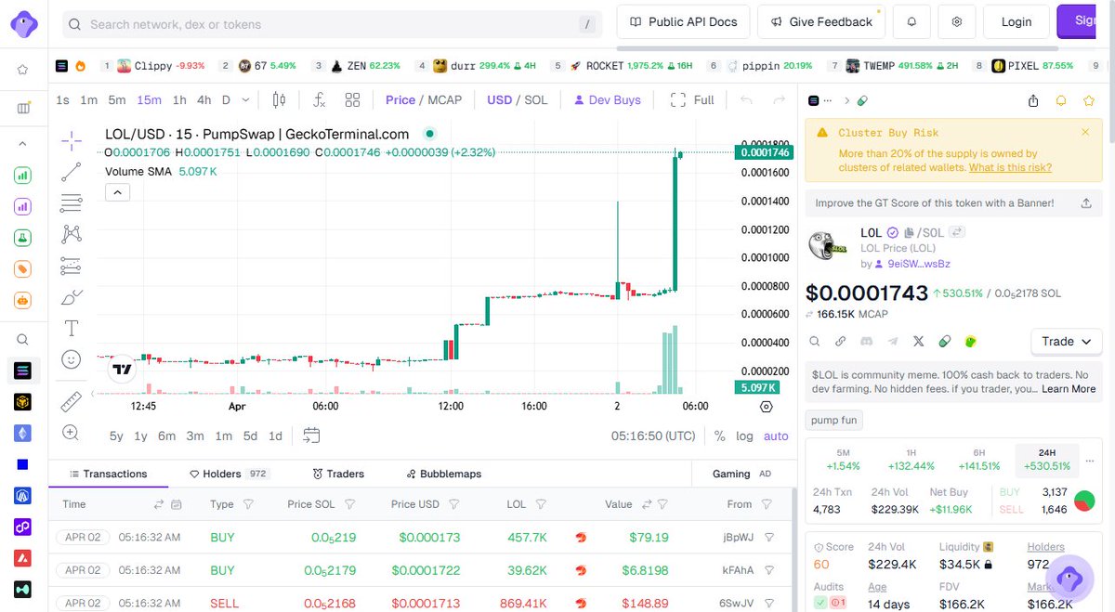Select the text annotation tool
The image size is (1115, 612).
72,328
